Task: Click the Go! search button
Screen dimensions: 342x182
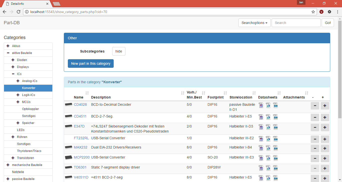Action: (x=328, y=23)
